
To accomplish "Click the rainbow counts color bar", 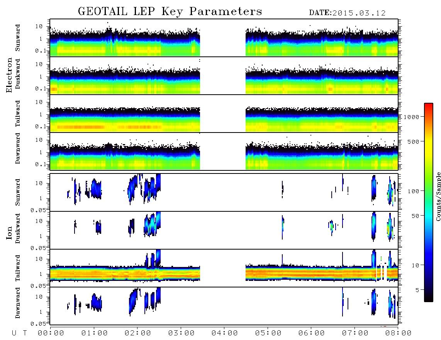I will pos(429,203).
